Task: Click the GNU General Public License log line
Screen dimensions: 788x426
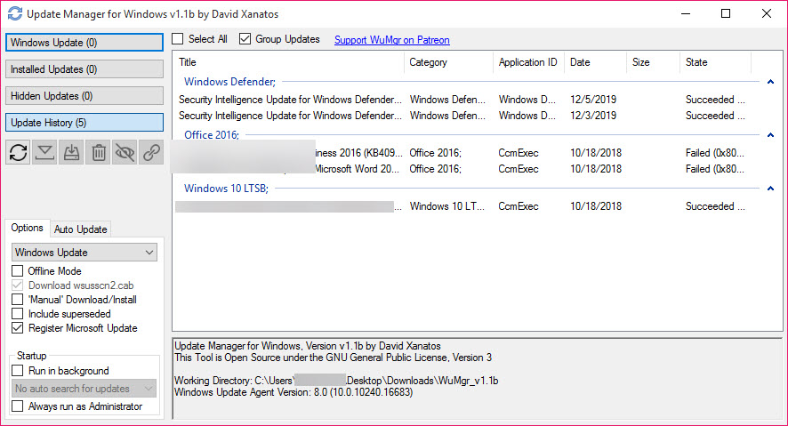Action: click(334, 358)
